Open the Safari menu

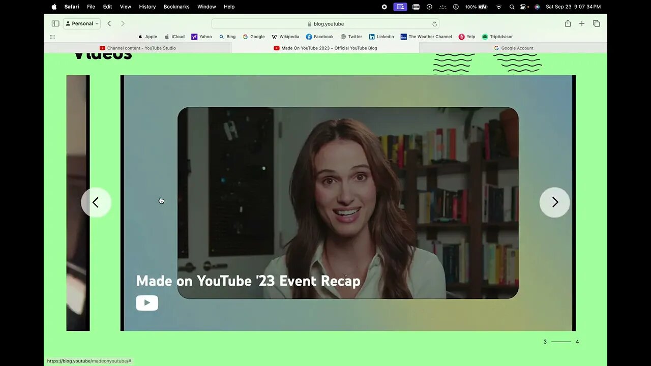[72, 7]
